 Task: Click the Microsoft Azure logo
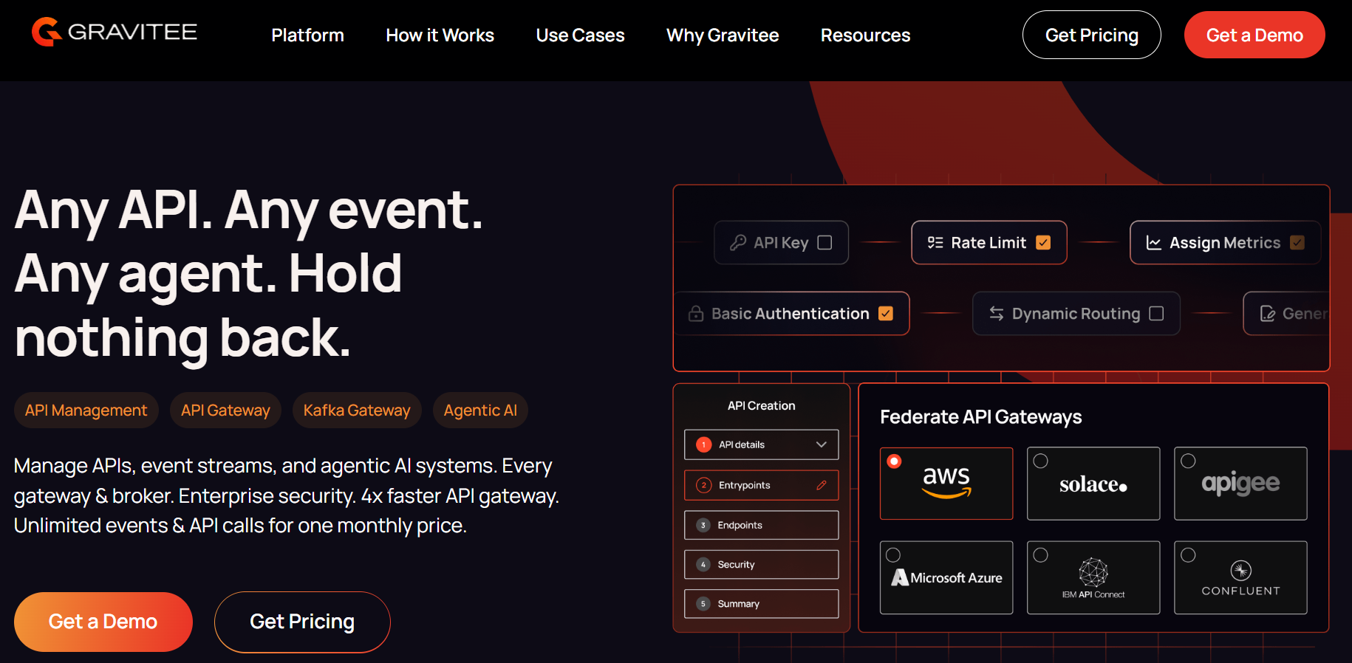(x=946, y=577)
